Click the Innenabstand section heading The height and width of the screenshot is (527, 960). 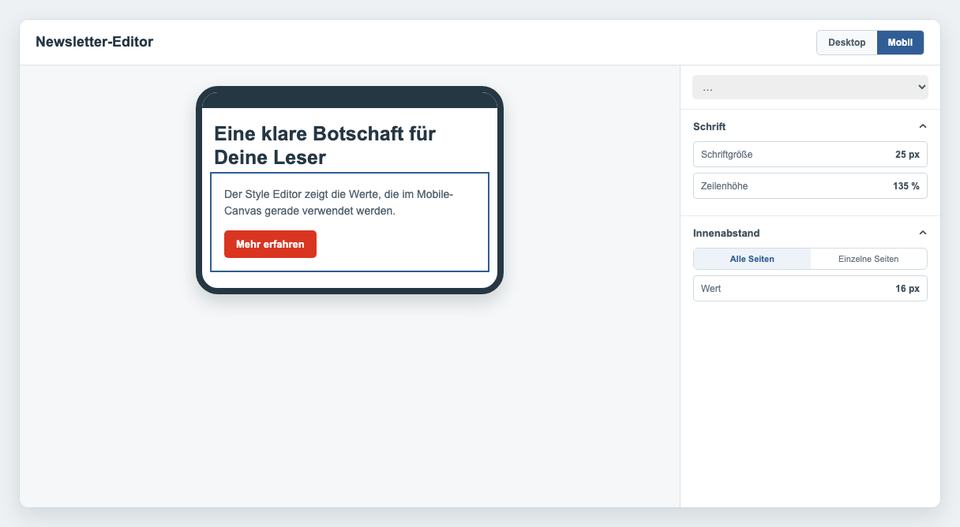[x=726, y=233]
